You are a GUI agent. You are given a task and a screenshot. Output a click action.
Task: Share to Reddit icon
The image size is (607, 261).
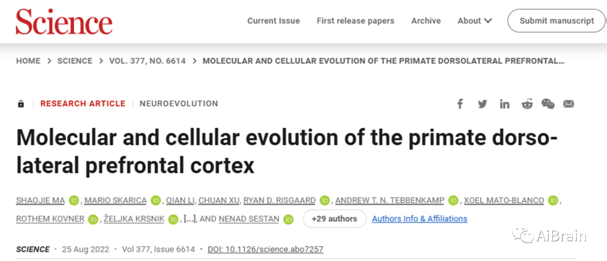[527, 104]
